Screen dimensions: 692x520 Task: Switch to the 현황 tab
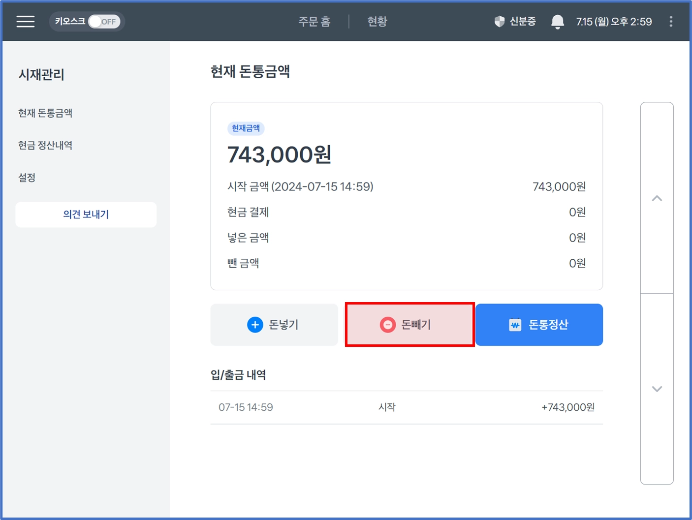(377, 22)
